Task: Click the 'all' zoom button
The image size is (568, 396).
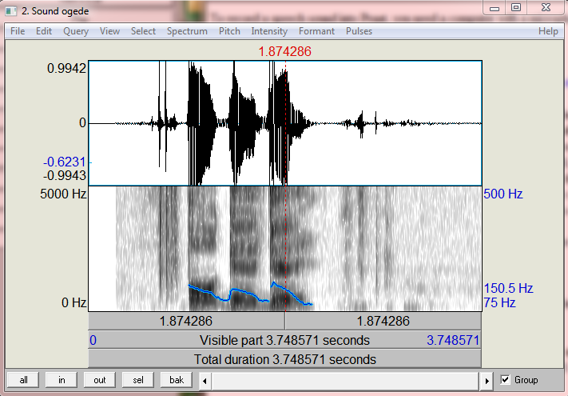Action: [23, 380]
